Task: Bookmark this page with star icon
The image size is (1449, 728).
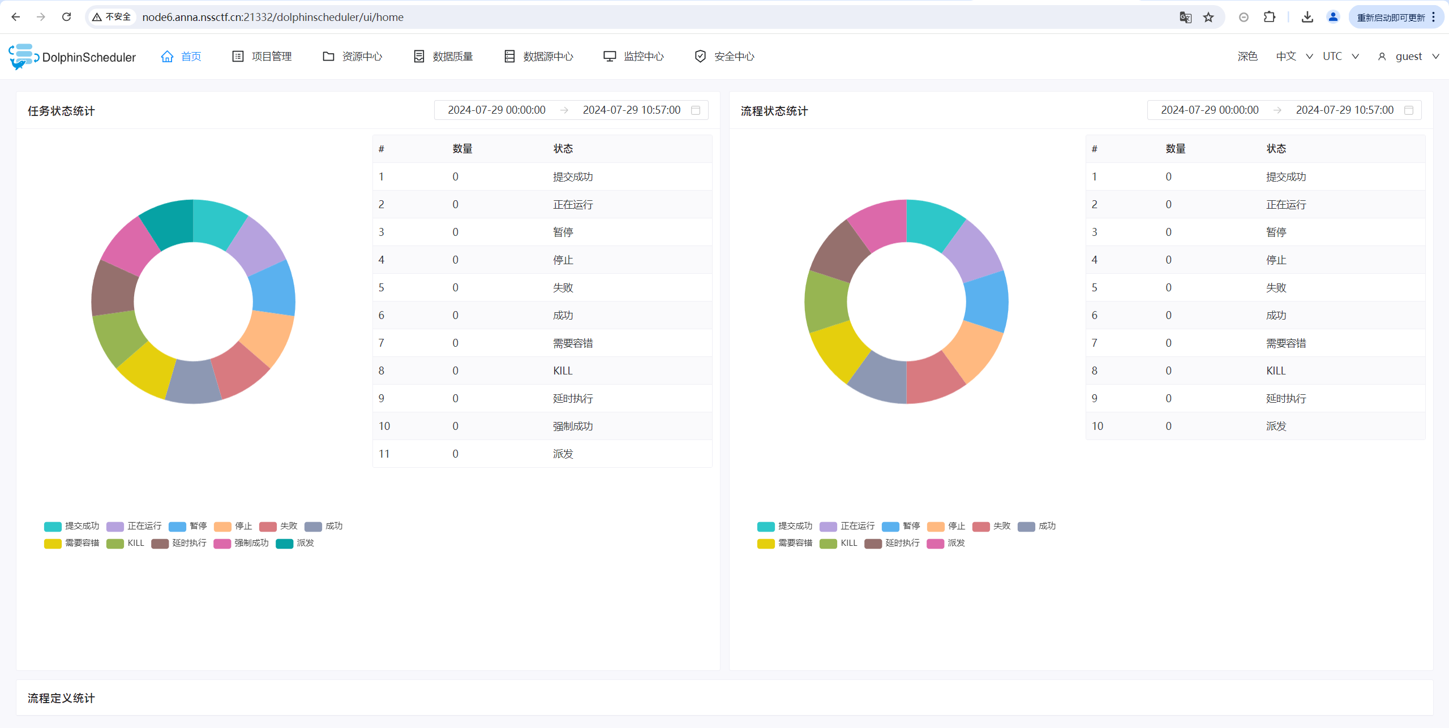Action: (1208, 17)
